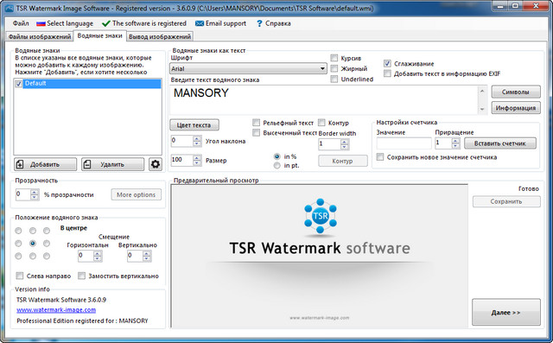Viewport: 553px width, 343px height.
Task: Increase Угол наклона angle spinner
Action: click(197, 138)
